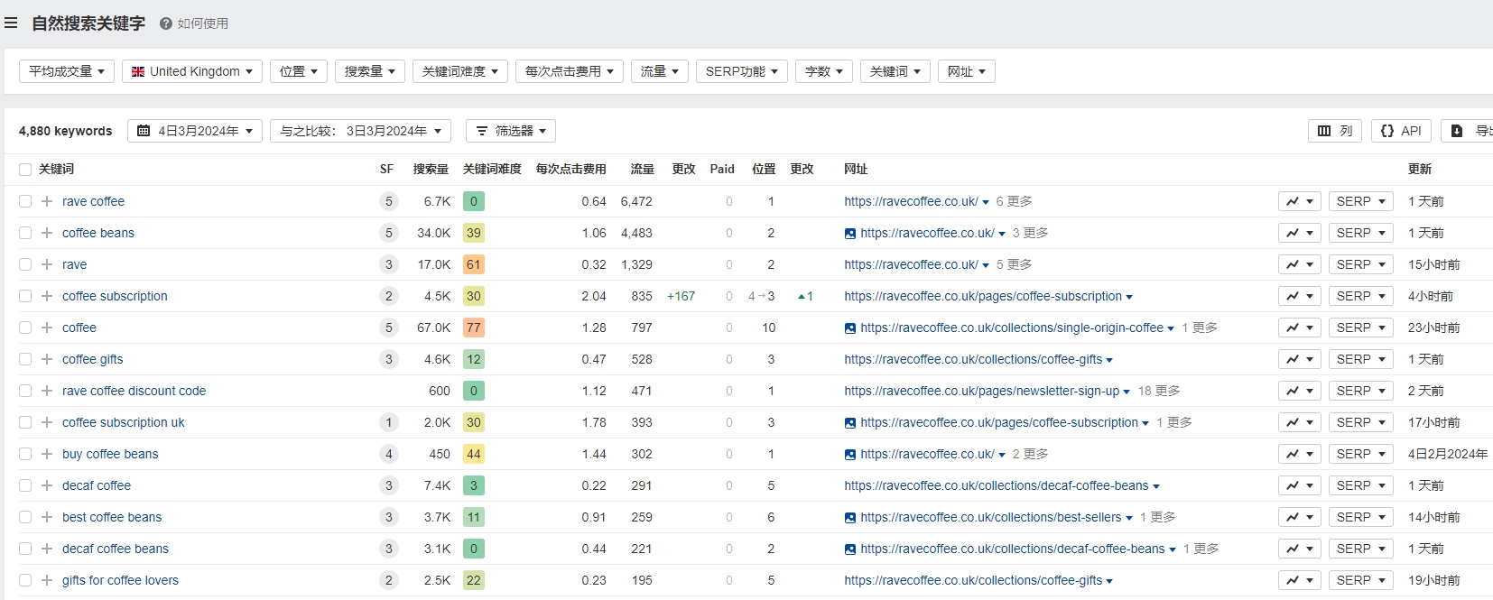The image size is (1493, 600).
Task: Click difficulty badge 61 for rave
Action: point(474,264)
